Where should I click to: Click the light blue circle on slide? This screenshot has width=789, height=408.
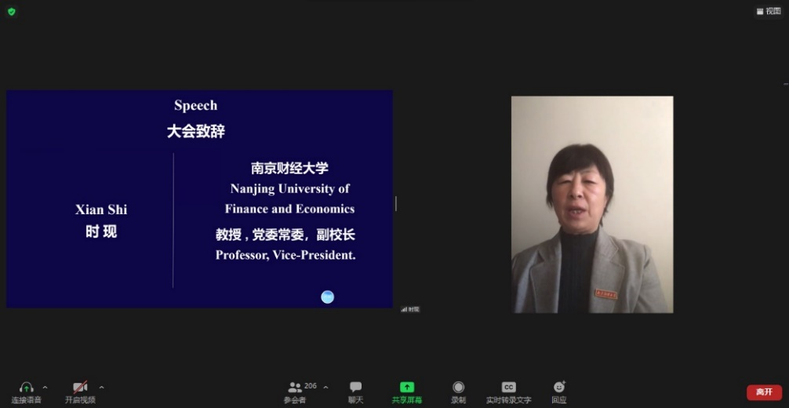tap(328, 297)
